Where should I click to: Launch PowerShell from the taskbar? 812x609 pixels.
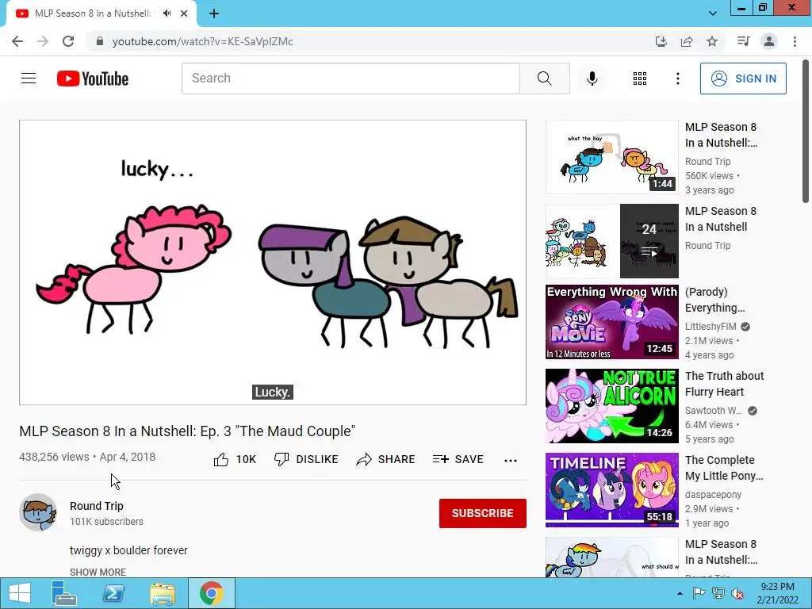pyautogui.click(x=113, y=593)
